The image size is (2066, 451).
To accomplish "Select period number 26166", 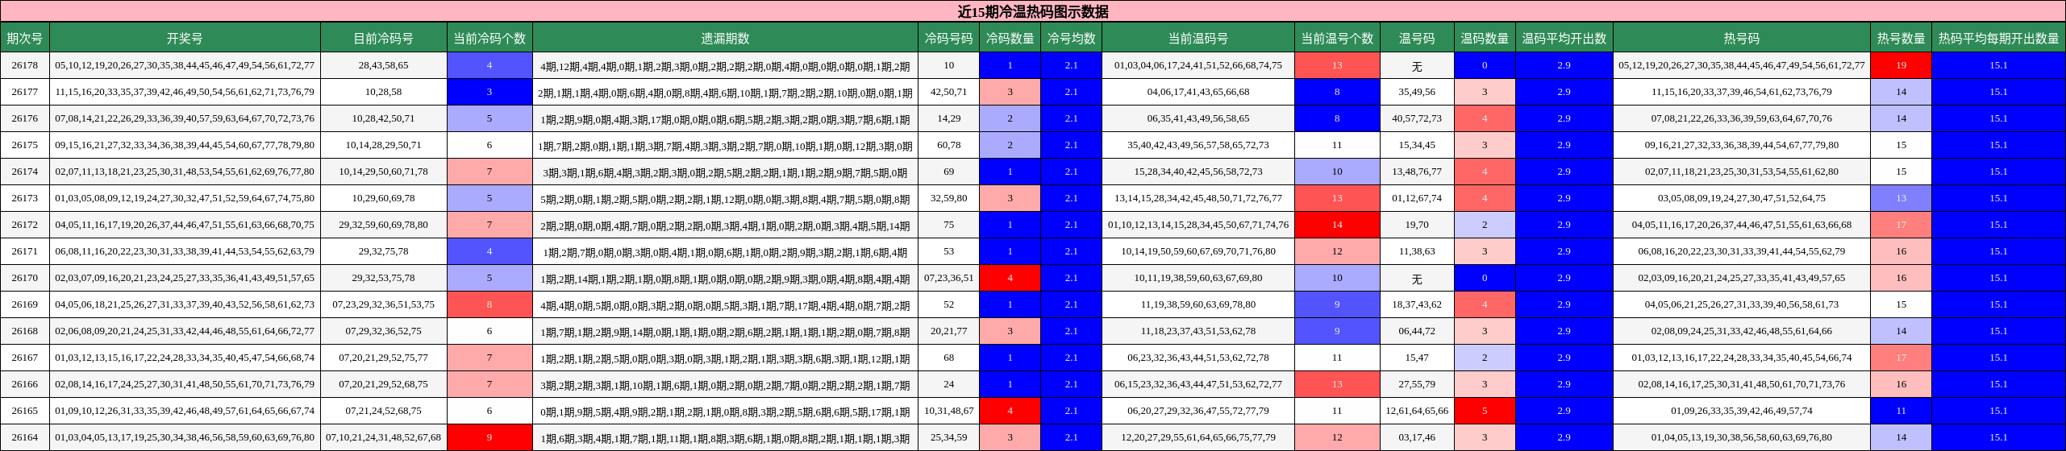I will pyautogui.click(x=24, y=384).
